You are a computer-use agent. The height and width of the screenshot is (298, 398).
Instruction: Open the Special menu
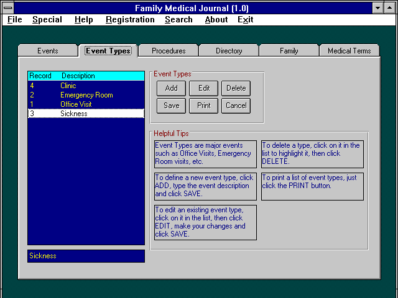47,19
